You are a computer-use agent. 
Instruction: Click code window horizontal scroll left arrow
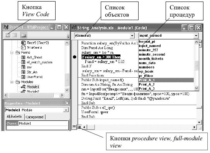pos(84,127)
